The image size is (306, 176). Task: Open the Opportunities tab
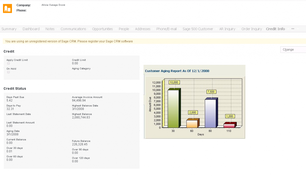102,29
